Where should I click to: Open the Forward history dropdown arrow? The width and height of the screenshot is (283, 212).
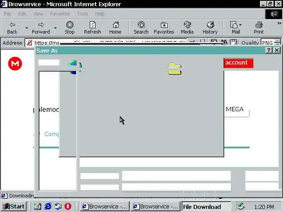click(55, 28)
